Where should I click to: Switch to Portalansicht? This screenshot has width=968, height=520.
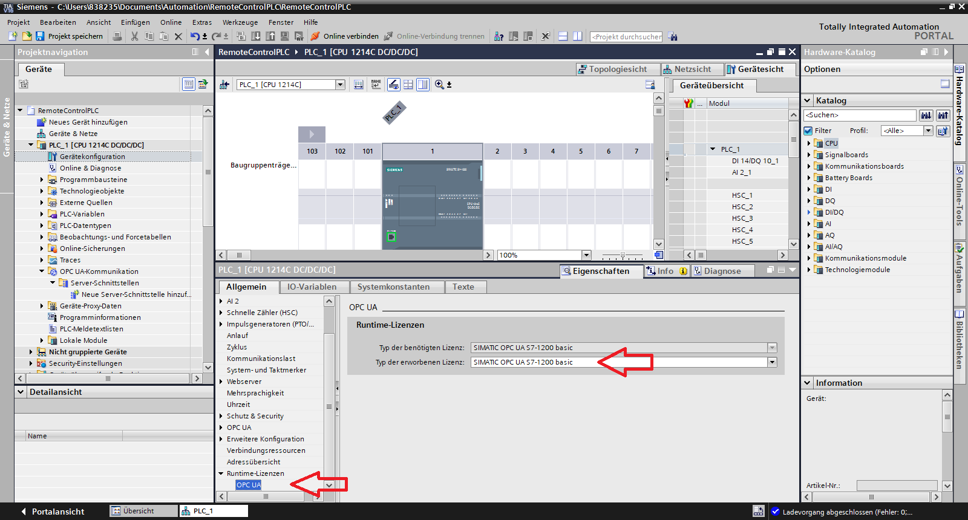coord(53,512)
